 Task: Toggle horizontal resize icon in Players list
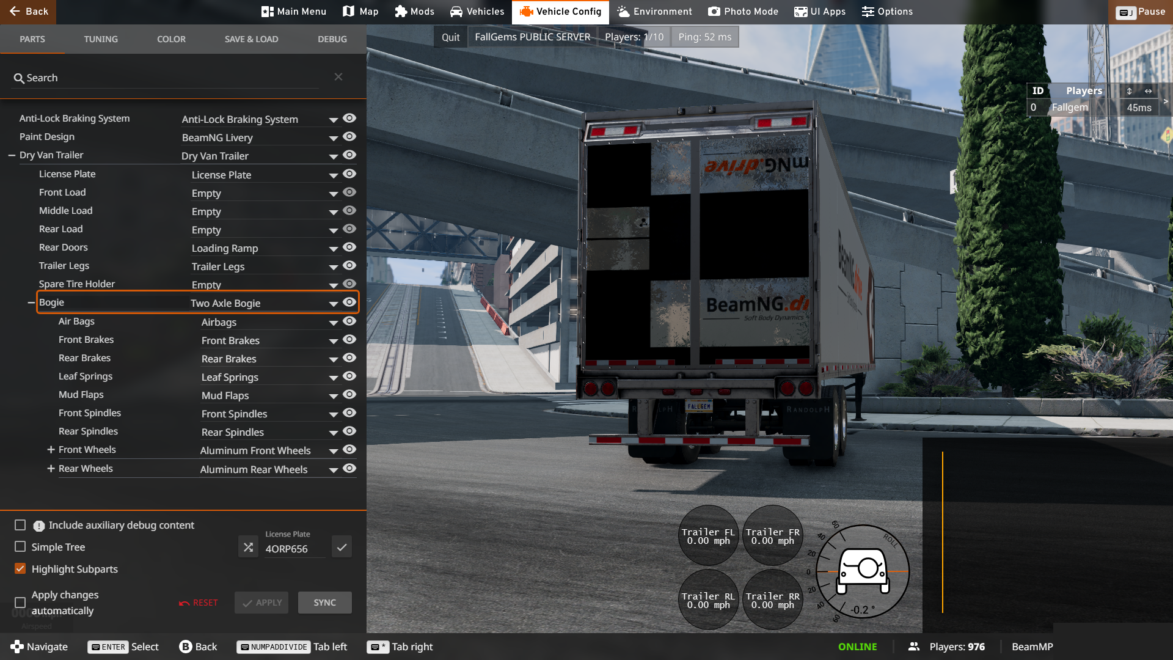1149,90
